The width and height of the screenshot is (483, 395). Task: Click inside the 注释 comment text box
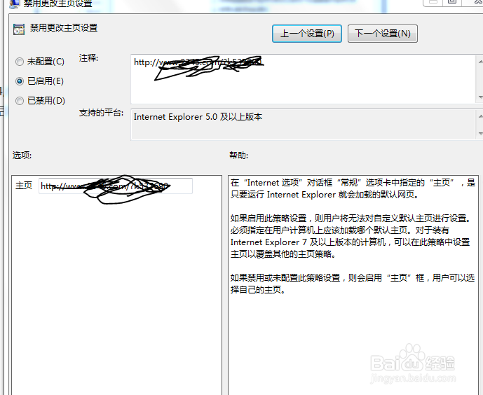tap(304, 79)
